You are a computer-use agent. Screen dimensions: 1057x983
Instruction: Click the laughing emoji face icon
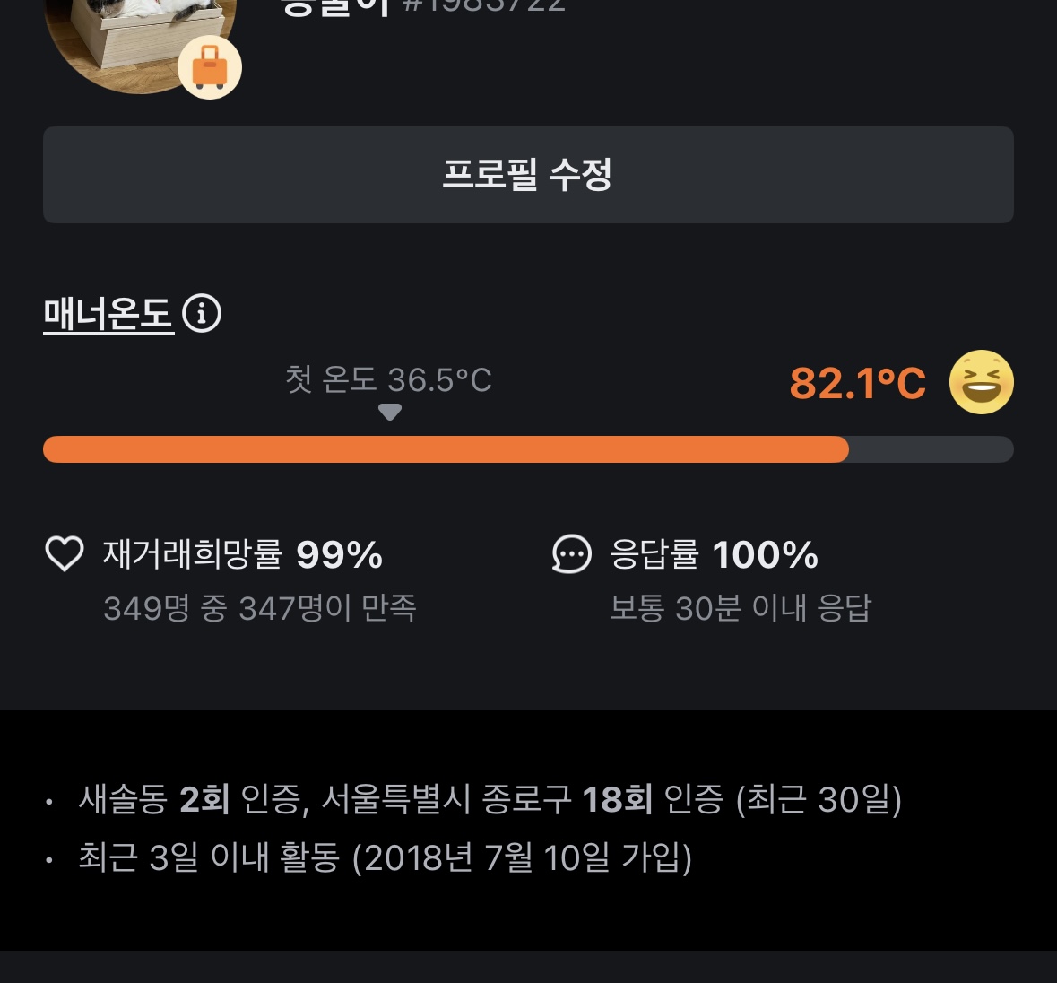981,382
